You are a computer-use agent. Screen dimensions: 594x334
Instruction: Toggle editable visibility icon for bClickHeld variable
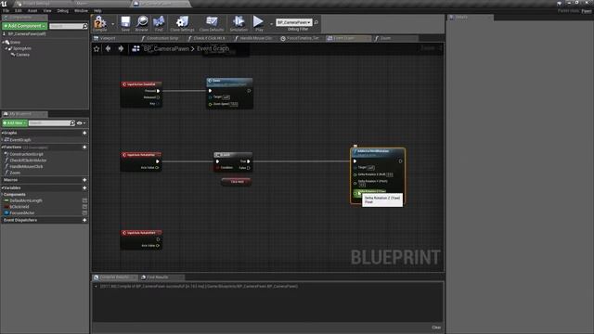coord(84,207)
